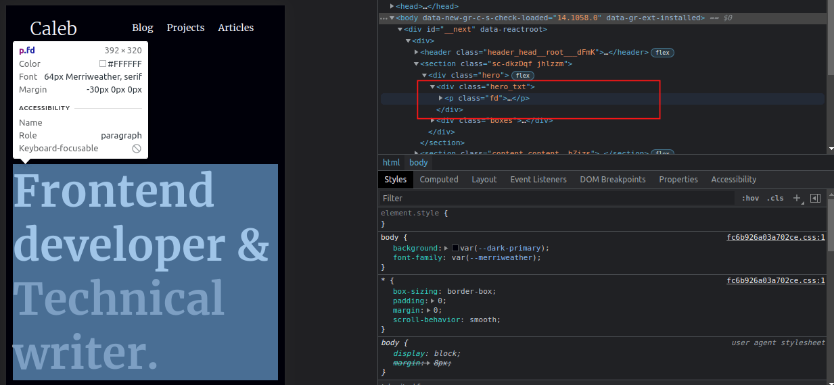834x385 pixels.
Task: Click the new style rule plus icon
Action: [x=797, y=198]
